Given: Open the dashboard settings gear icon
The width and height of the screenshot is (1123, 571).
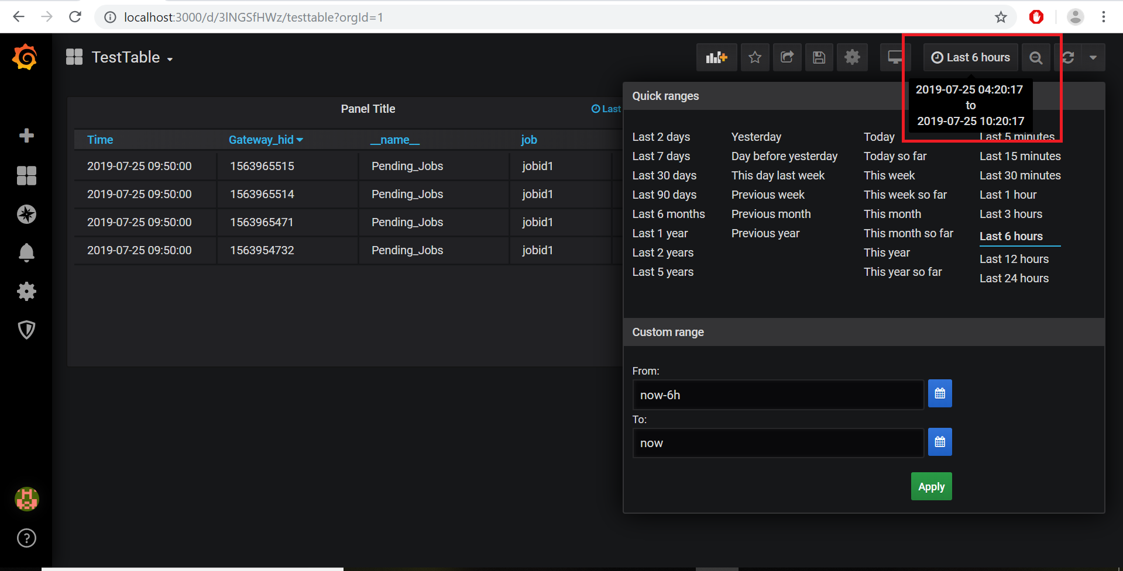Looking at the screenshot, I should point(852,57).
